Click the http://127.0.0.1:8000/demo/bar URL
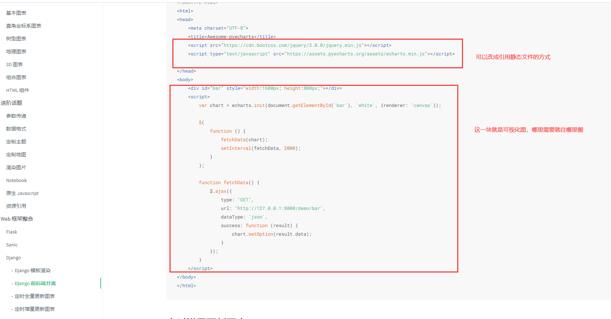 point(279,208)
